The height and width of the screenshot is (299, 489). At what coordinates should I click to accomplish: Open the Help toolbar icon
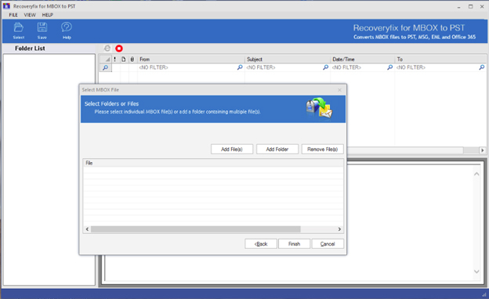click(67, 31)
